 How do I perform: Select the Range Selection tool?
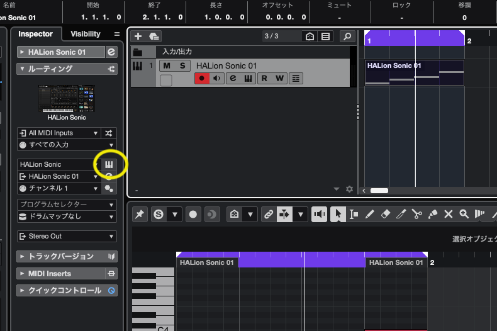(354, 215)
